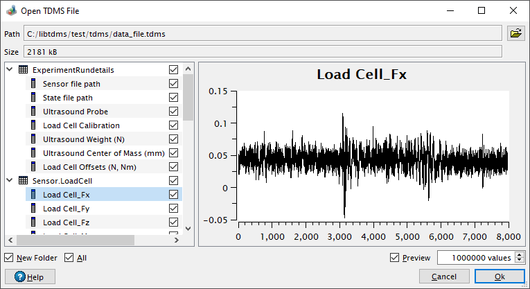Disable the Preview checkbox

tap(394, 258)
